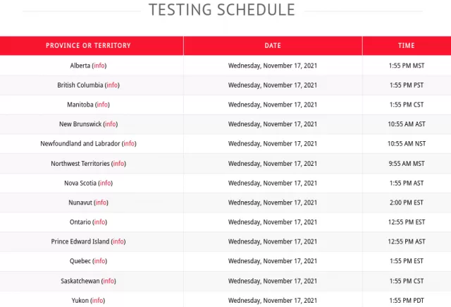Open the British Columbia info link
This screenshot has height=307, width=451.
(112, 85)
